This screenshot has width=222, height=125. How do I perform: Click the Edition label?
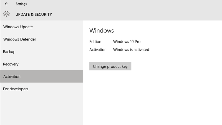click(x=95, y=42)
